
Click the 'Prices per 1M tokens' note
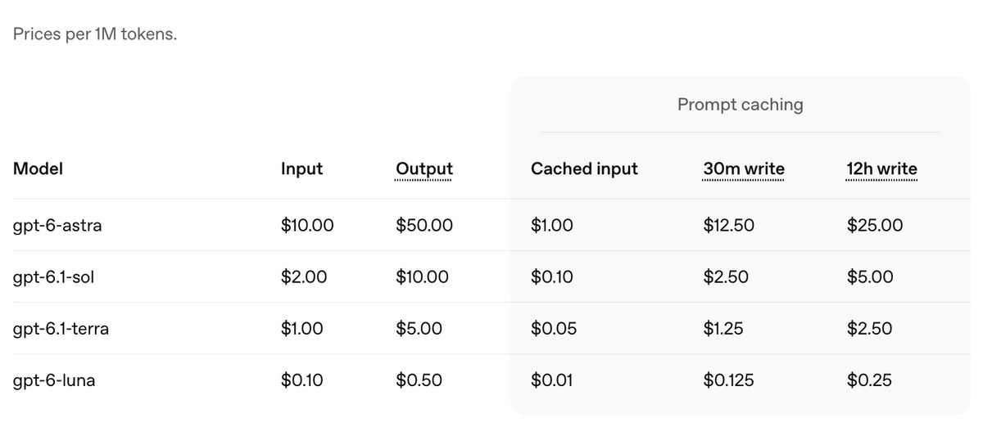click(x=95, y=35)
